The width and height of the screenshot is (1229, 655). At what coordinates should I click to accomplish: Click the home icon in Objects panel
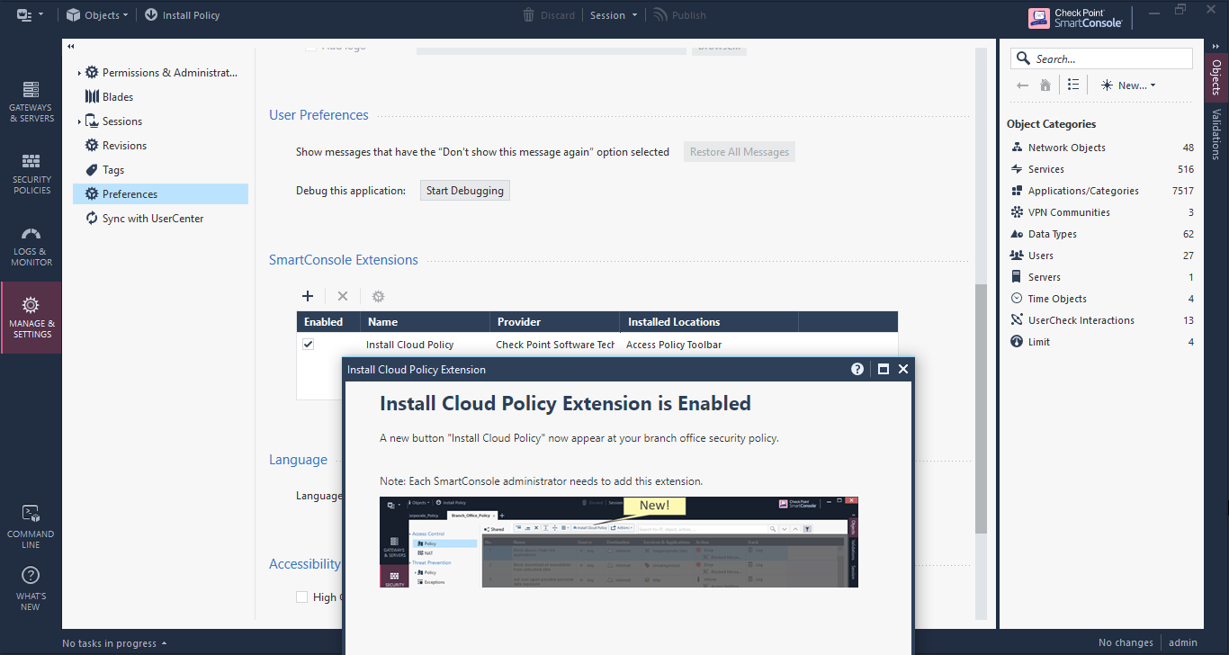click(x=1045, y=85)
